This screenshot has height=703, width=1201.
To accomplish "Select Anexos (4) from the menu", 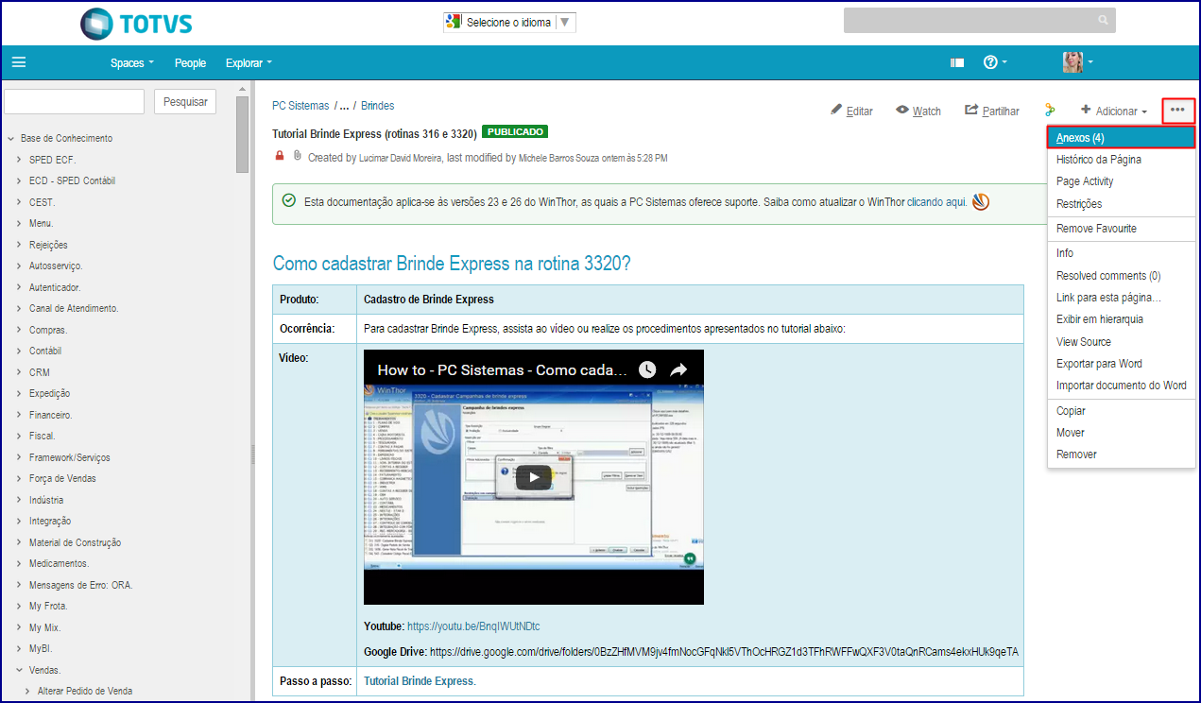I will 1122,138.
